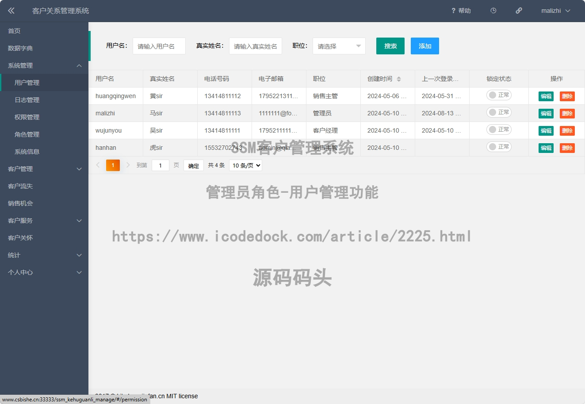This screenshot has width=585, height=404.
Task: Select 系统信息 in sidebar
Action: (x=44, y=152)
